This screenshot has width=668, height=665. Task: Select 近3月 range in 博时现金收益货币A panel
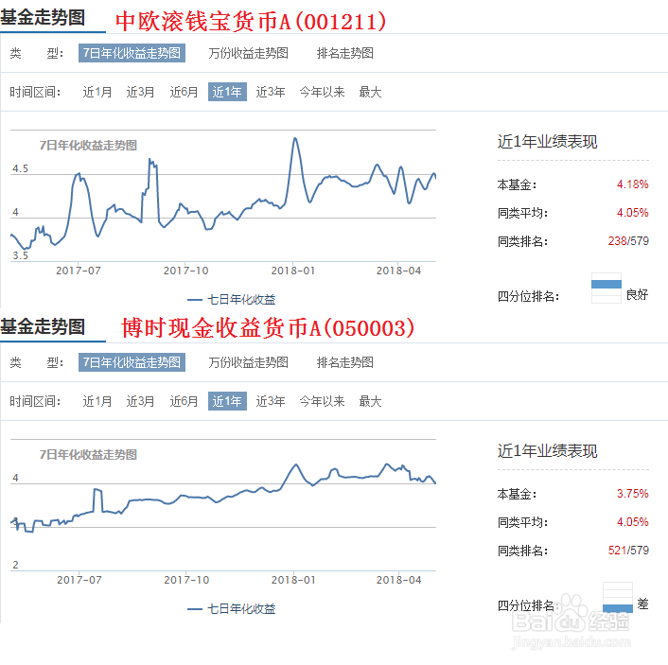pyautogui.click(x=140, y=401)
